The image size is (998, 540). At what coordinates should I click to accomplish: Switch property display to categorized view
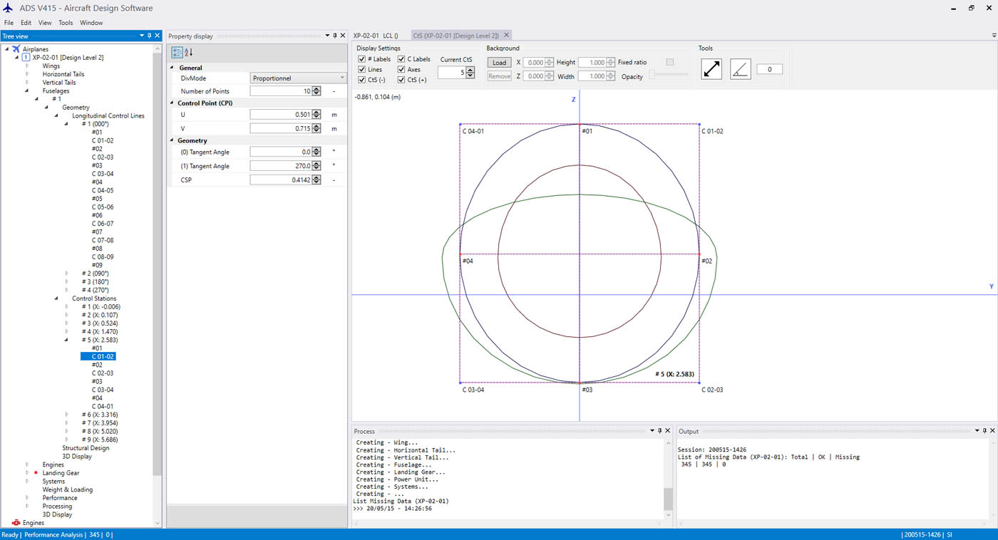point(177,52)
